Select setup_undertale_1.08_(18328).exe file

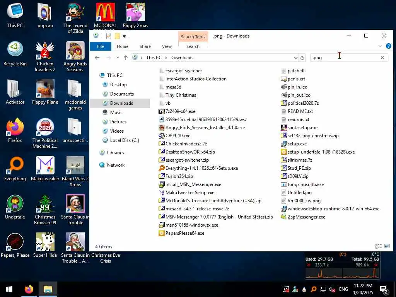pos(318,152)
